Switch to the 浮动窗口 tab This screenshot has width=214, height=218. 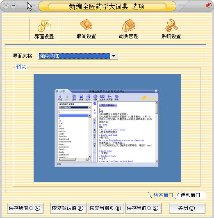[x=190, y=195]
